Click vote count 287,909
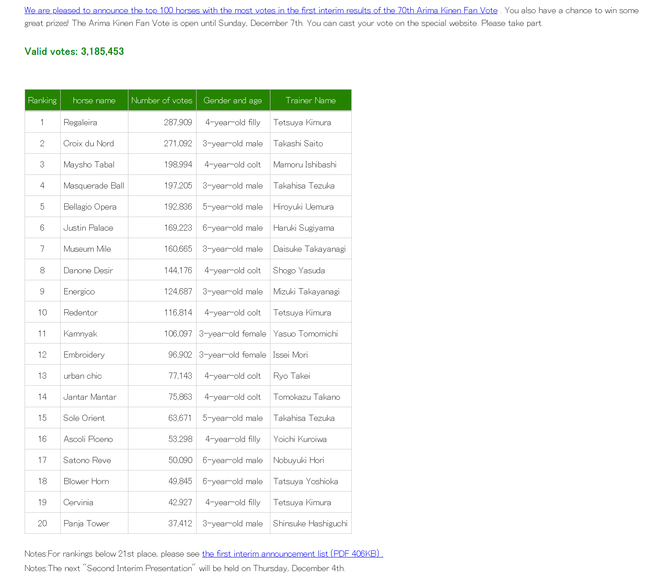This screenshot has width=660, height=579. (x=178, y=122)
